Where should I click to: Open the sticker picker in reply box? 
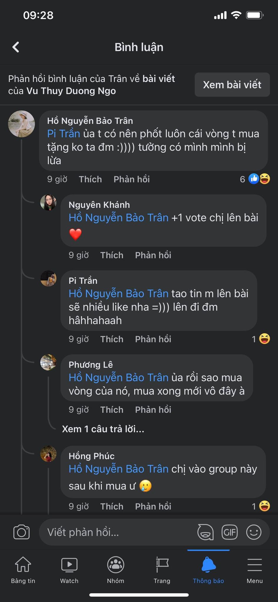pyautogui.click(x=205, y=532)
